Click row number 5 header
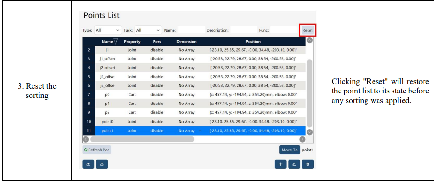437x182 pixels. click(89, 77)
